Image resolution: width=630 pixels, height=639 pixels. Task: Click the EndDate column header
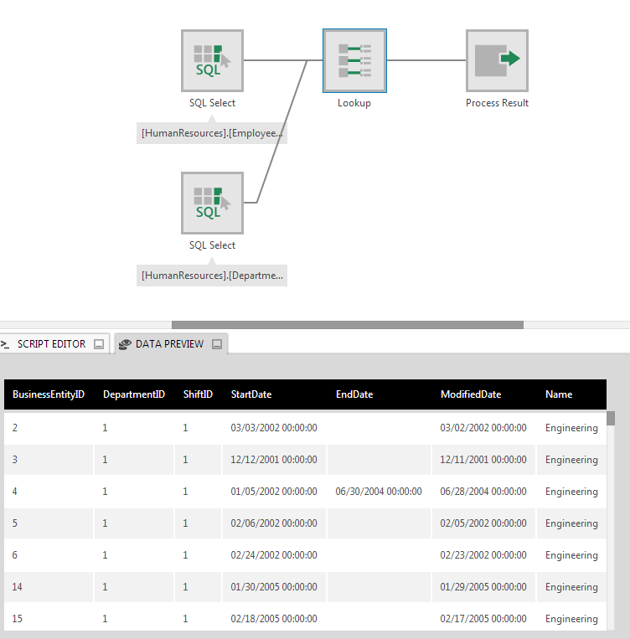pyautogui.click(x=354, y=394)
